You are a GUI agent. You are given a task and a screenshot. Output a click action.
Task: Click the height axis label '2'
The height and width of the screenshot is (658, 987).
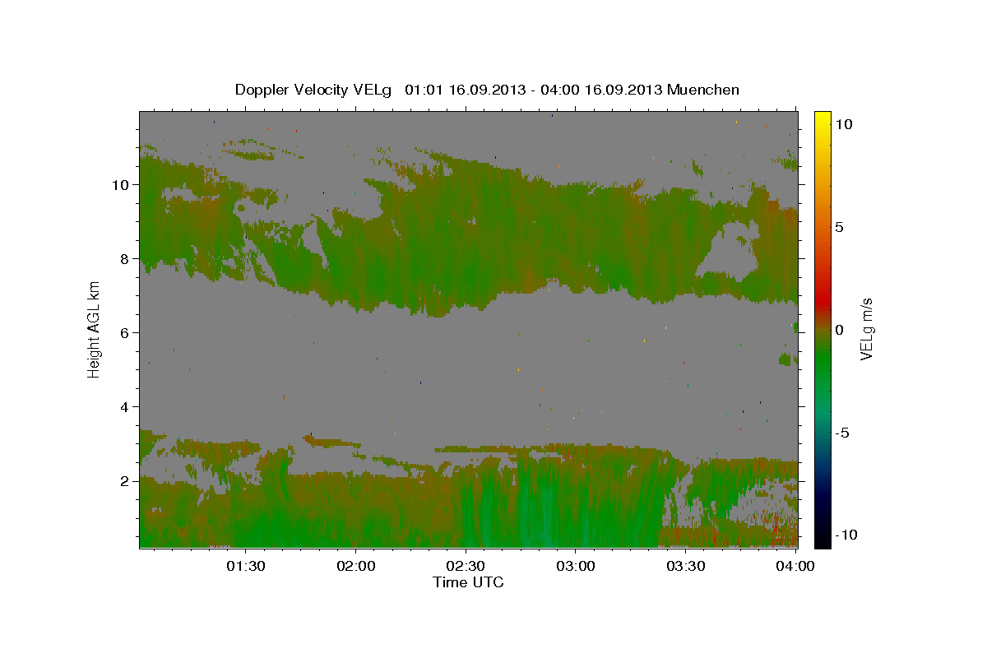coord(125,481)
